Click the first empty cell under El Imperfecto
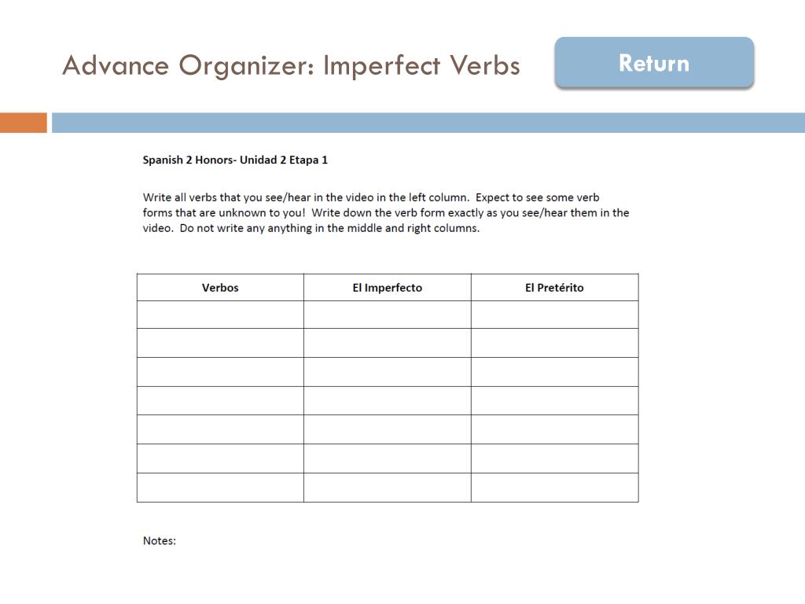805x604 pixels. [387, 315]
